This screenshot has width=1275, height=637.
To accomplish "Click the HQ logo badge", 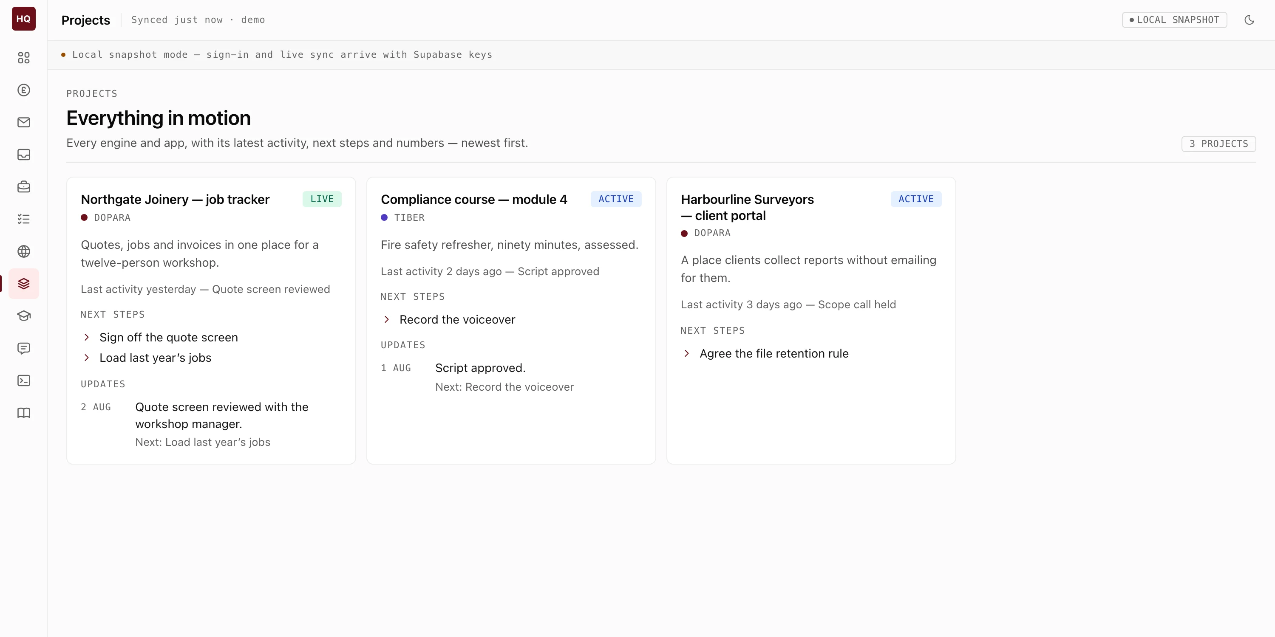I will coord(23,19).
